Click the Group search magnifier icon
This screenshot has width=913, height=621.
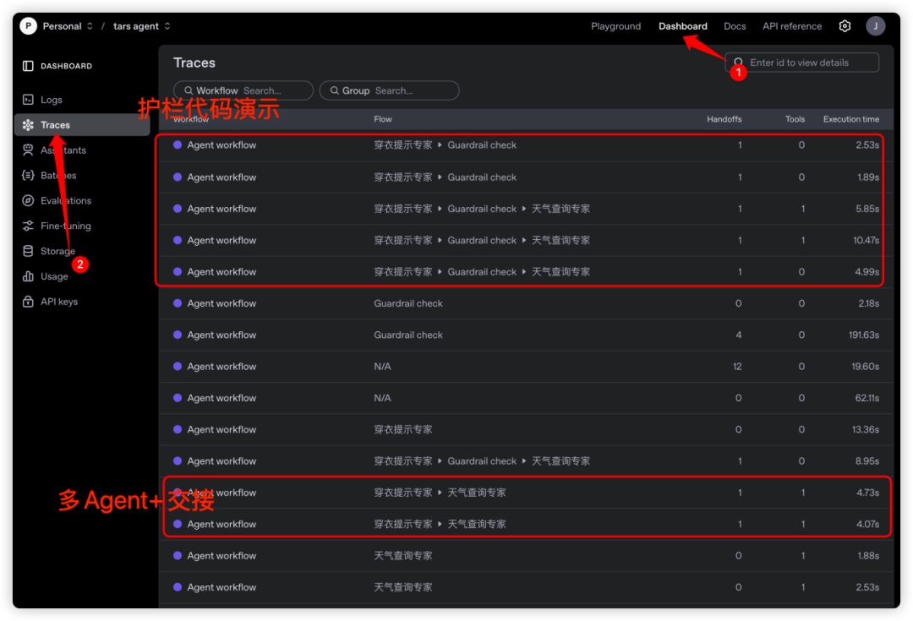334,90
